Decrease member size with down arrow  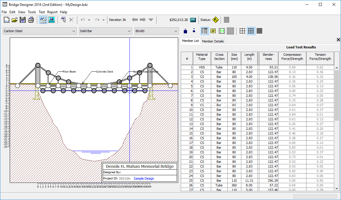[x=194, y=31]
